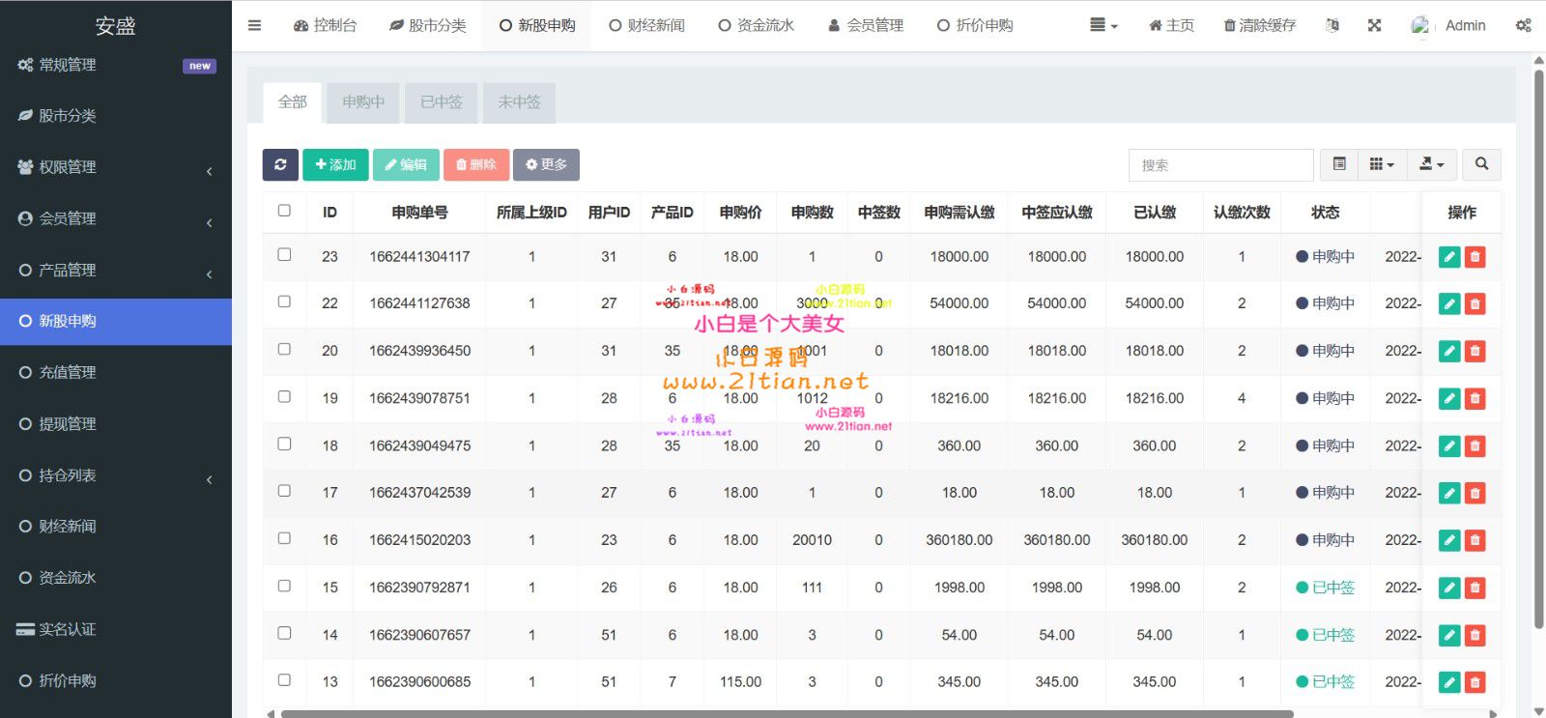Check the box for row ID 18
1546x718 pixels.
284,444
